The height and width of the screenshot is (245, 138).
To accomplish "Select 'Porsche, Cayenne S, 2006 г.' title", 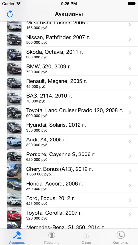I will point(61,155).
